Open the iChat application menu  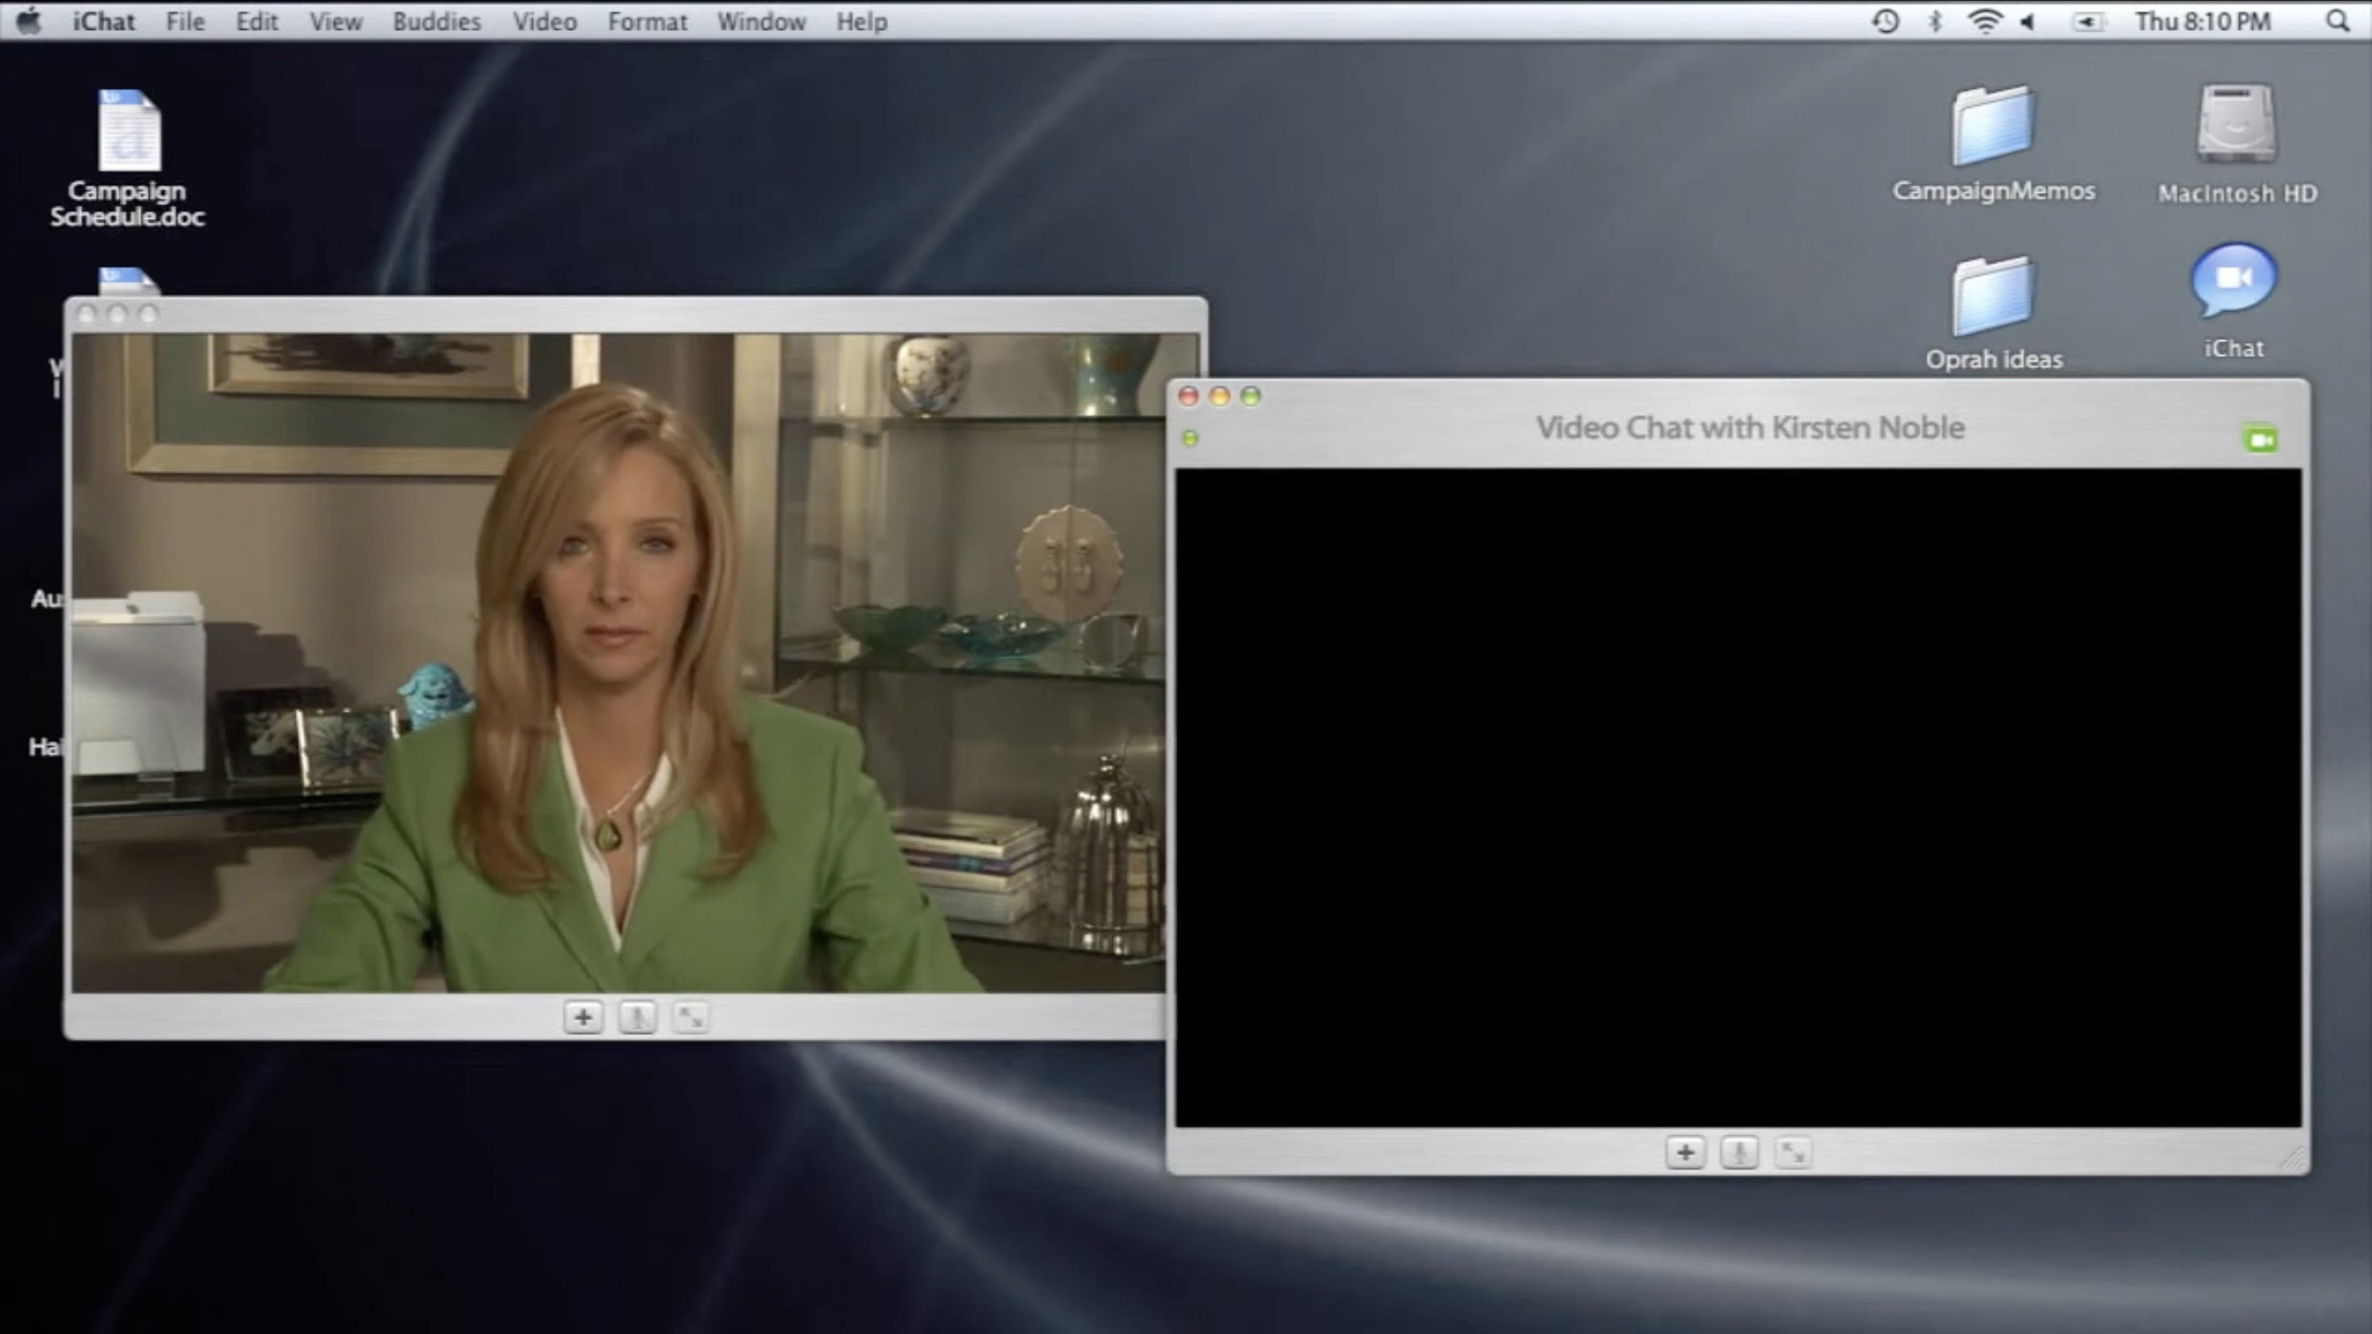point(104,21)
